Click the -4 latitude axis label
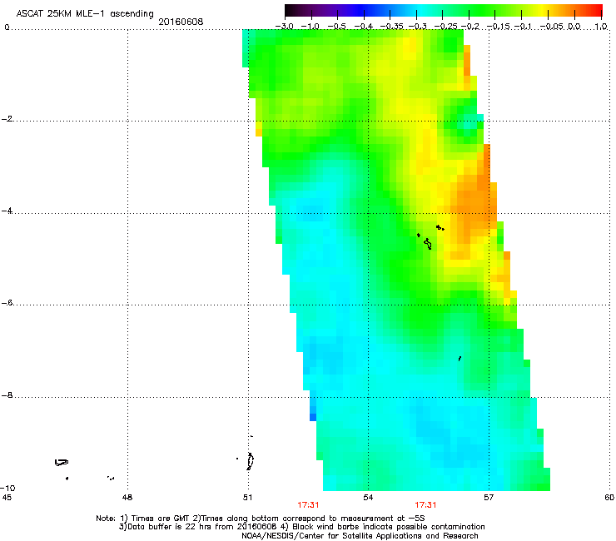The height and width of the screenshot is (541, 616). click(x=7, y=211)
